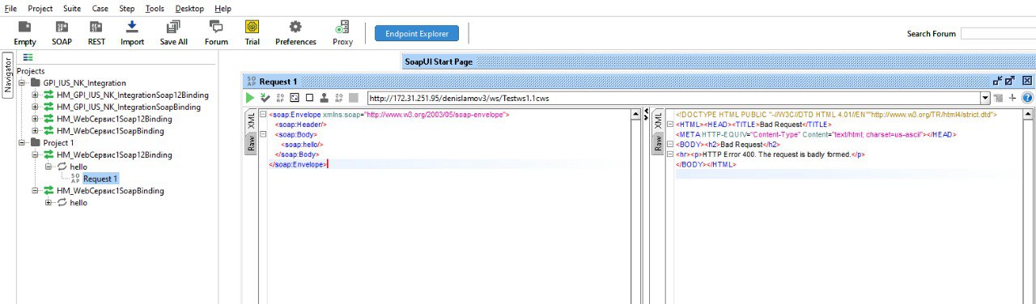Click the endpoint URL field
1036x304 pixels.
[673, 98]
